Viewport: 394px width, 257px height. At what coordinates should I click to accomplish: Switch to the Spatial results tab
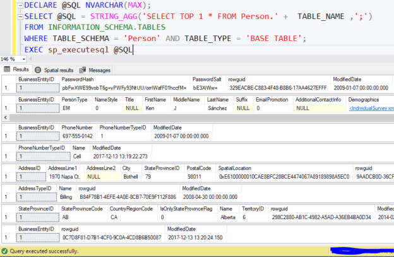click(54, 70)
